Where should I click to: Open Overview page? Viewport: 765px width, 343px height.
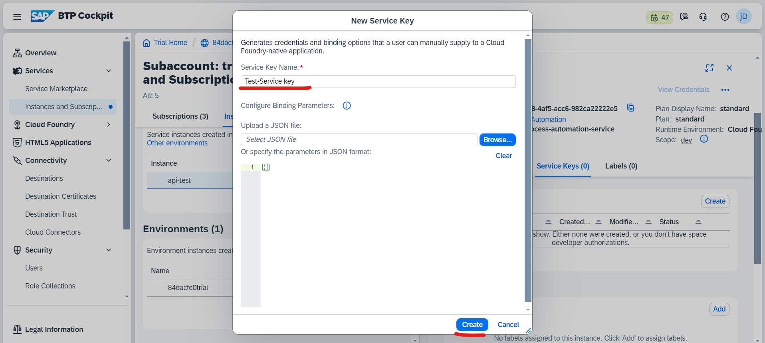pyautogui.click(x=41, y=53)
